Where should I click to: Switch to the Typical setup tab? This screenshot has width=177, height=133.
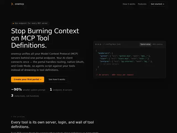tap(145, 44)
